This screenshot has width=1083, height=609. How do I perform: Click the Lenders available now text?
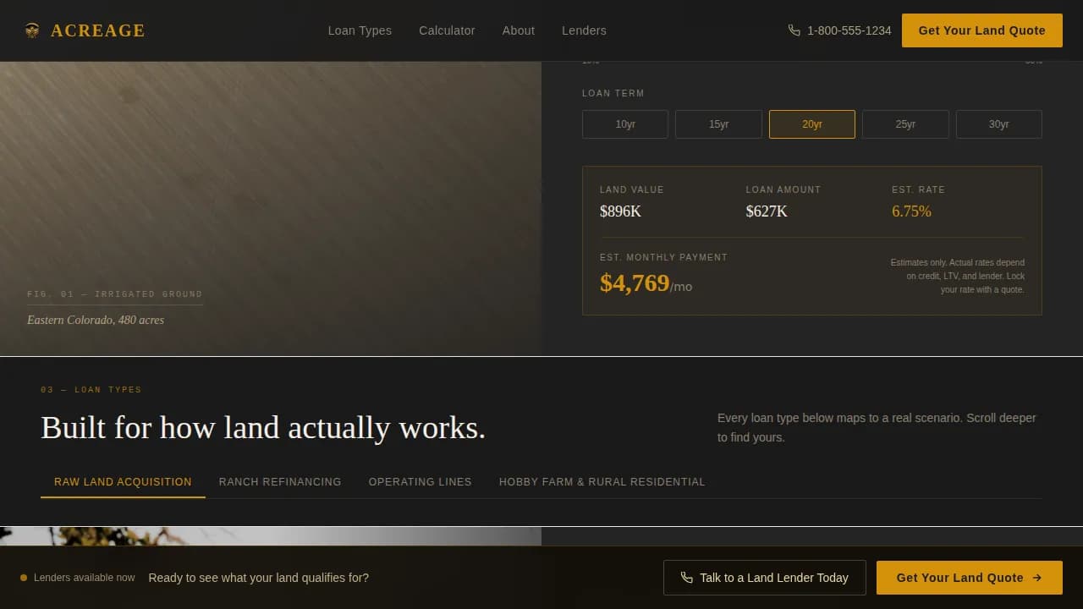pos(85,578)
